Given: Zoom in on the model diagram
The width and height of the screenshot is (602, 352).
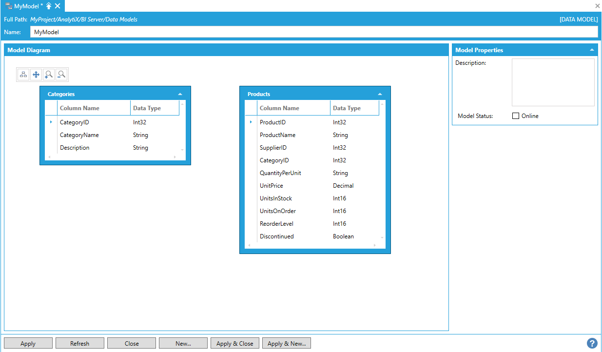Looking at the screenshot, I should [49, 75].
